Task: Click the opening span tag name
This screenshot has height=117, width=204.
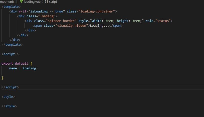Action: [x=38, y=26]
